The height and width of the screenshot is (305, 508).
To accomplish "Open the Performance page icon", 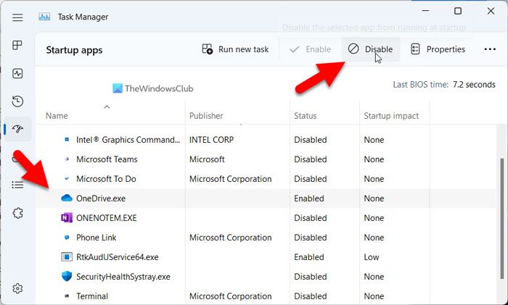I will (x=17, y=73).
